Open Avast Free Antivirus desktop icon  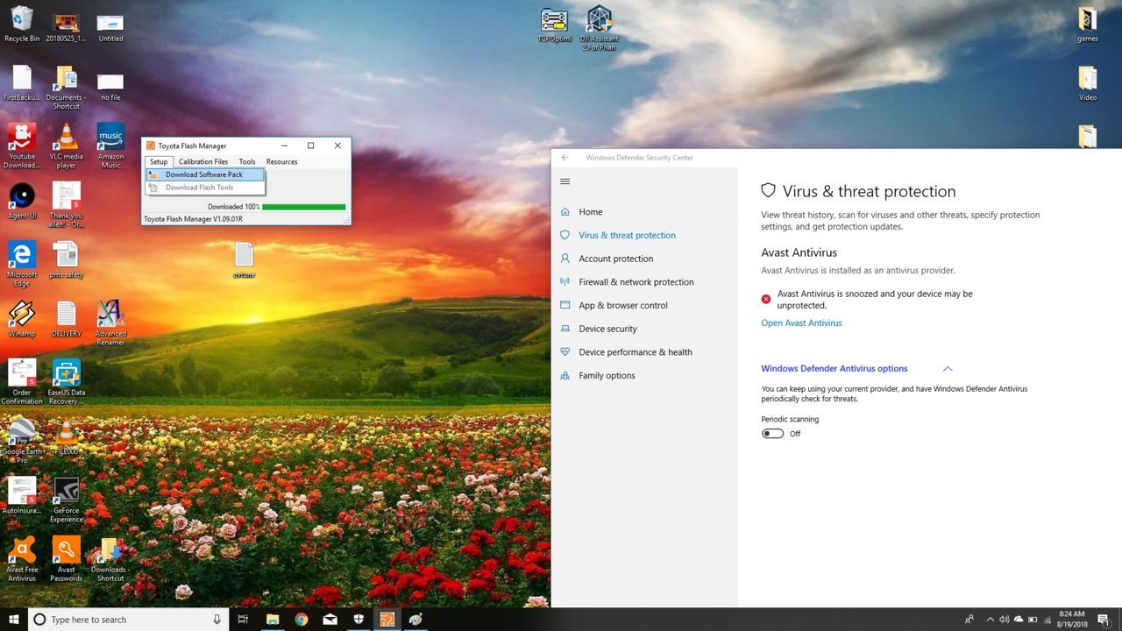22,559
